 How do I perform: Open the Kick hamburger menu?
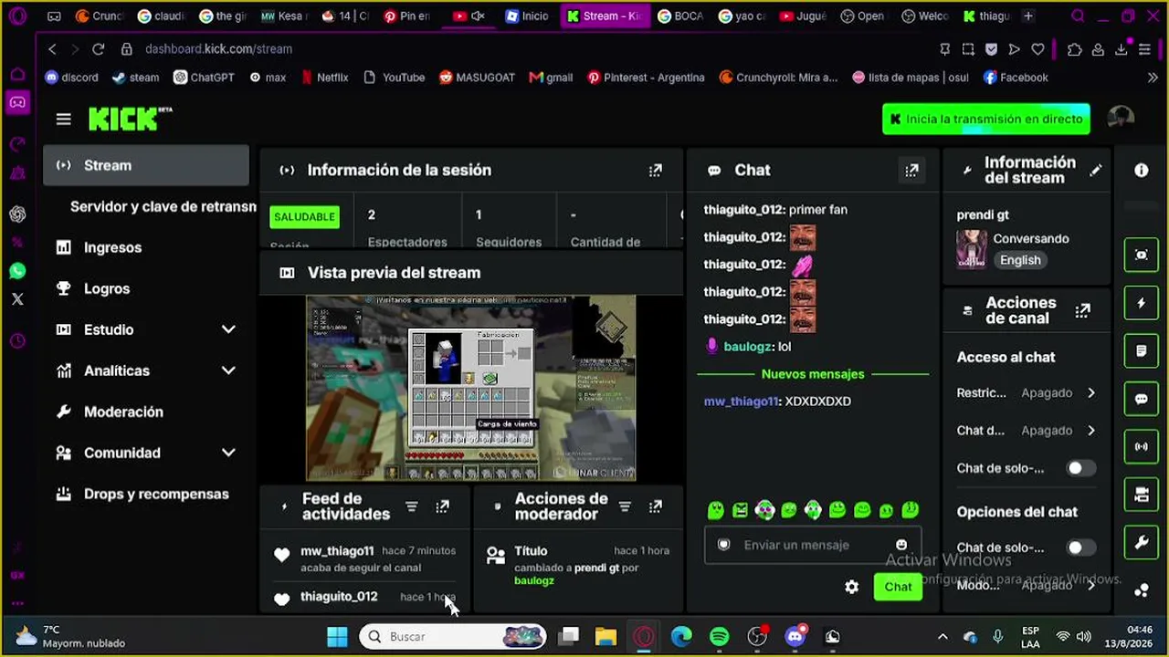pos(63,120)
